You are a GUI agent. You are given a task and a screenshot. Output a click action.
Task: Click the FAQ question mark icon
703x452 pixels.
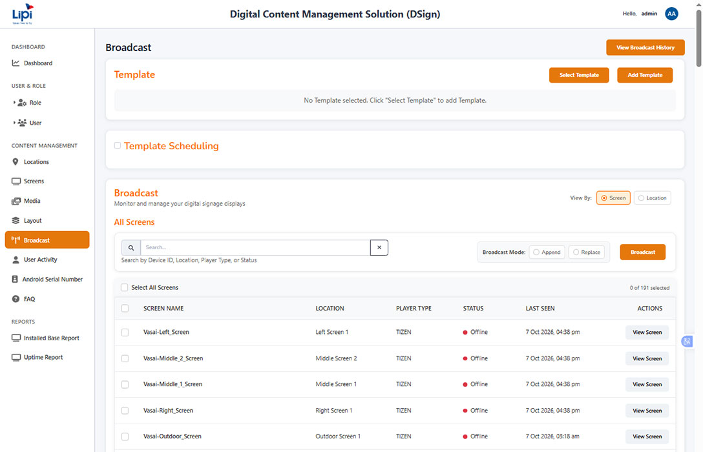click(x=16, y=299)
